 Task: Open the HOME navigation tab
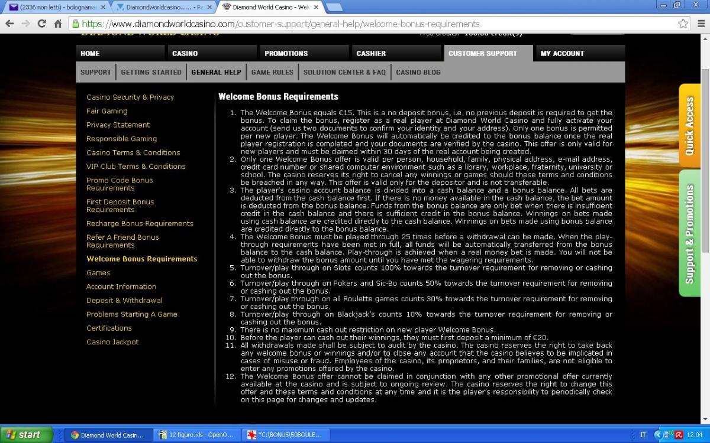point(121,53)
